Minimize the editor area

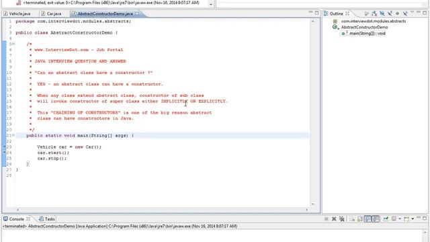pos(310,12)
